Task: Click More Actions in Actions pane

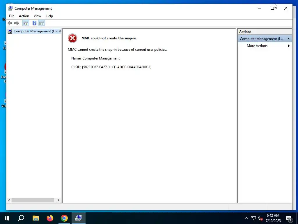Action: (x=257, y=46)
